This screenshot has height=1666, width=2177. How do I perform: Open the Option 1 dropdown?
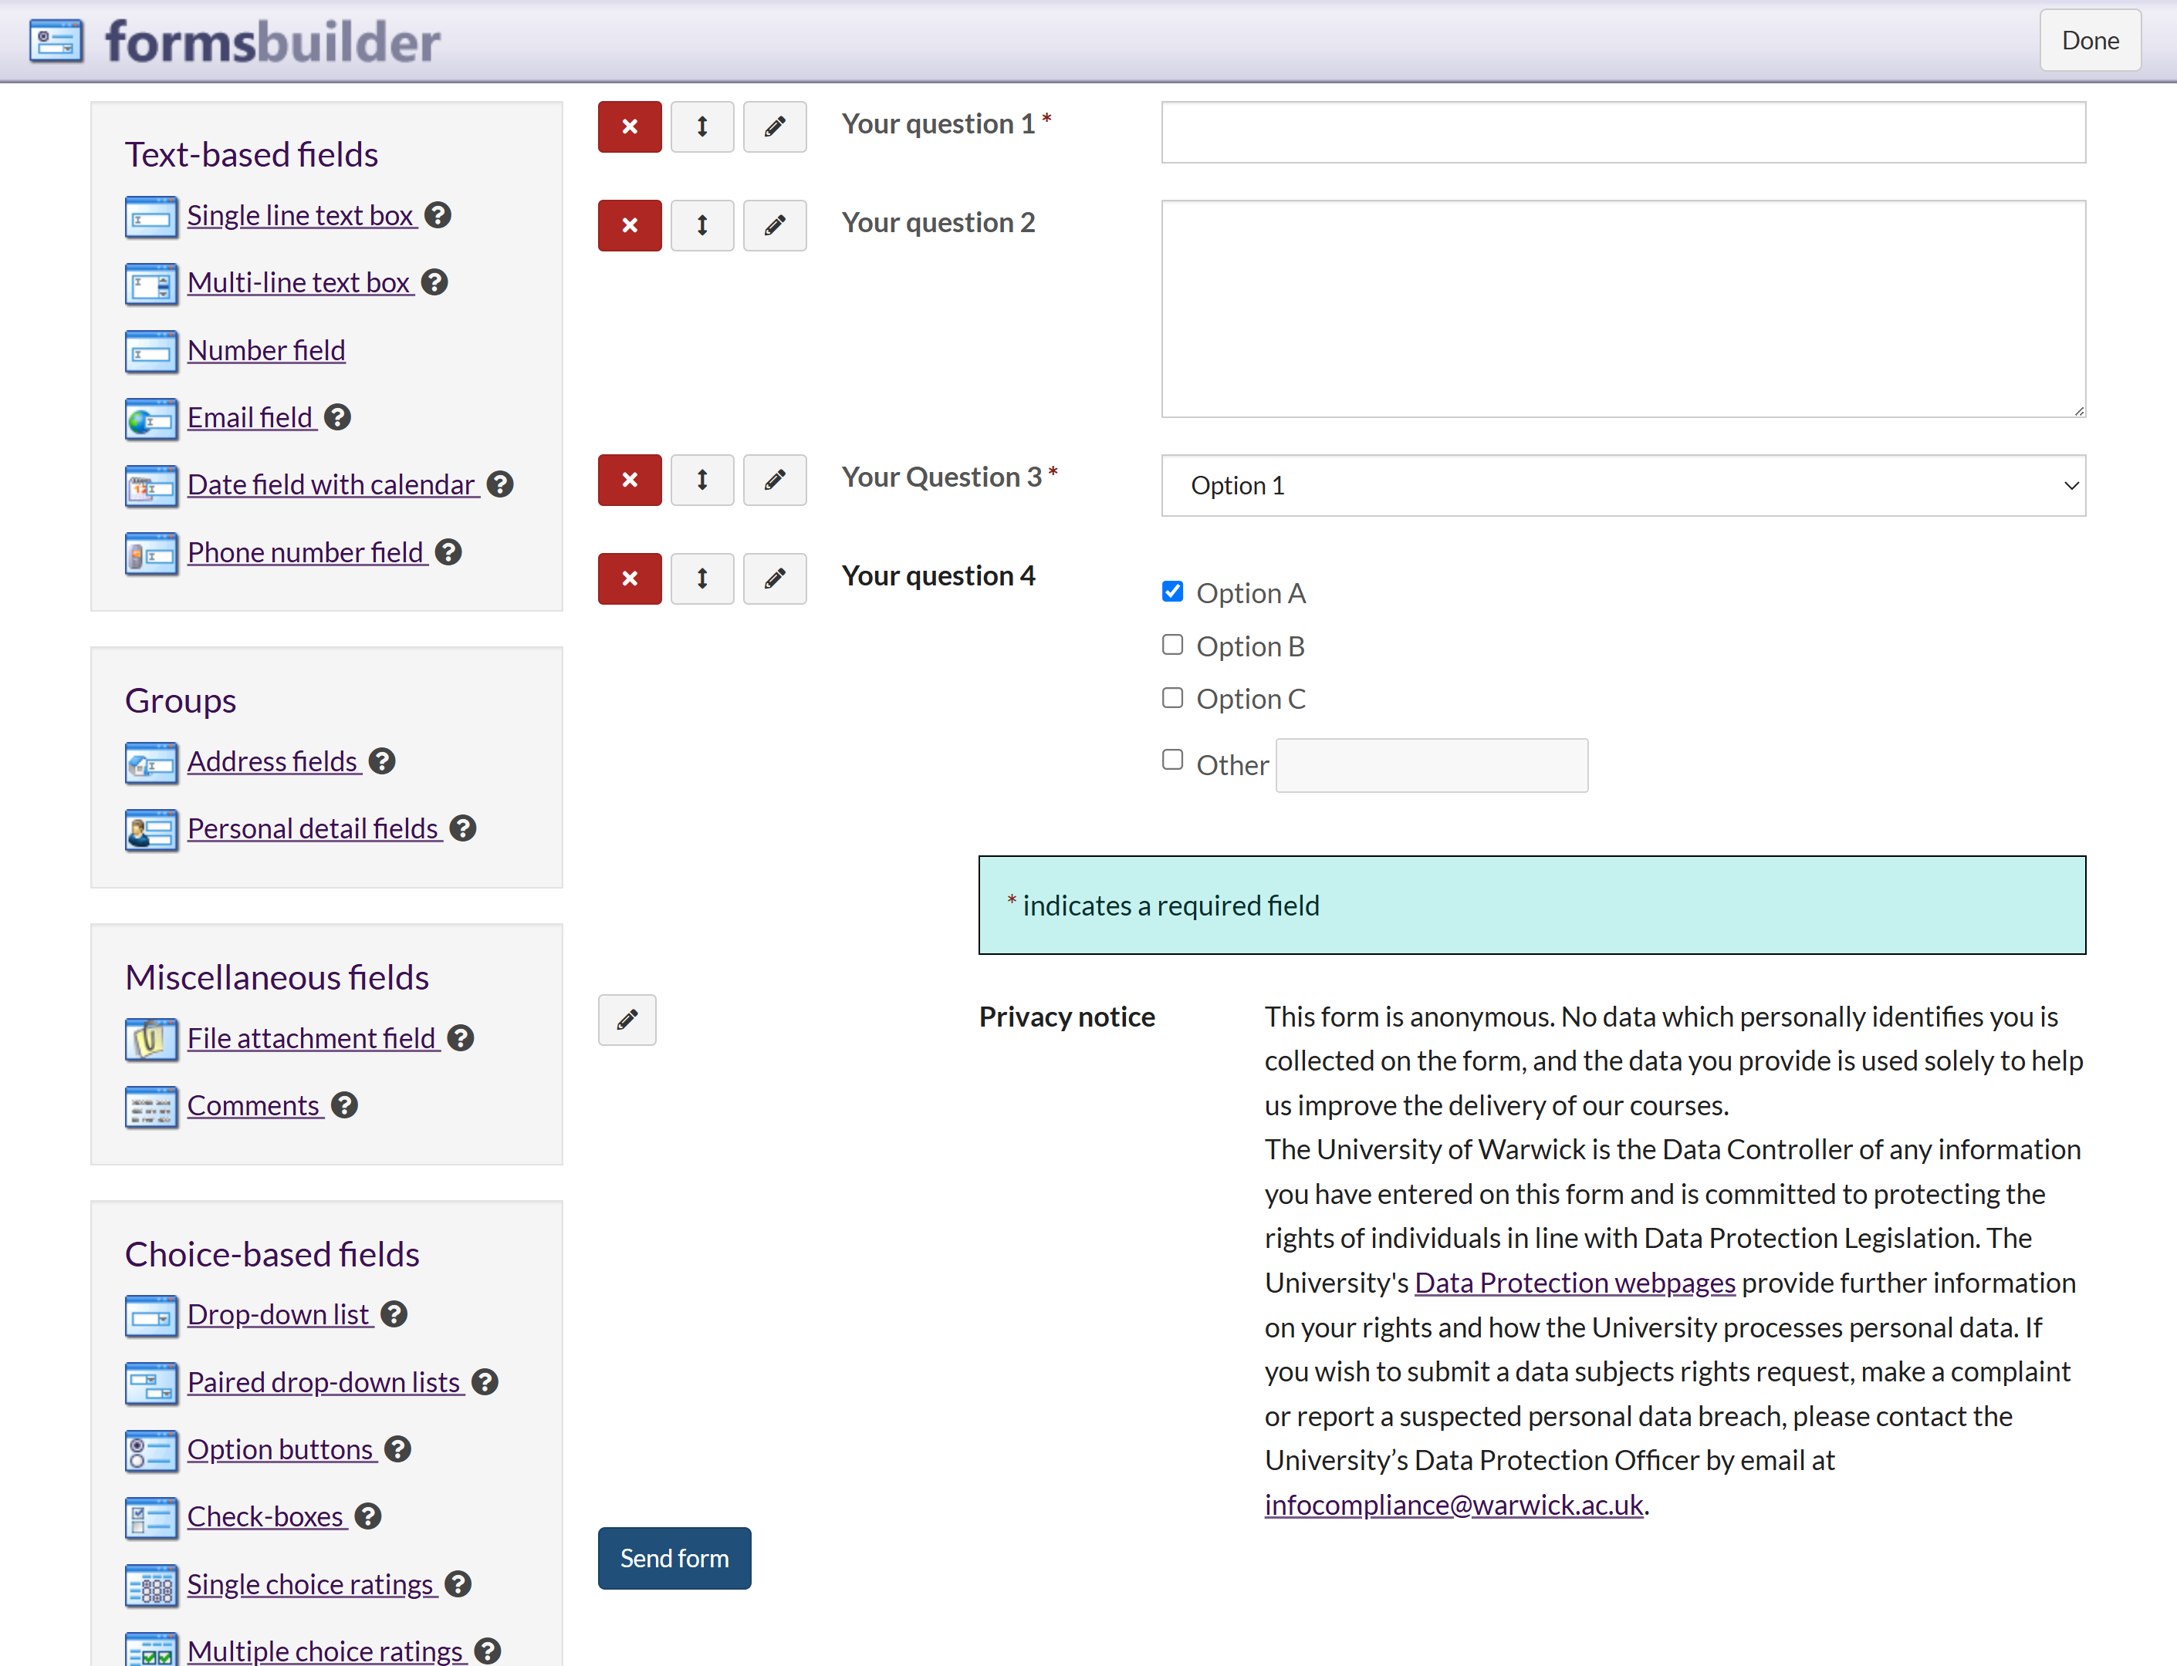(1622, 486)
